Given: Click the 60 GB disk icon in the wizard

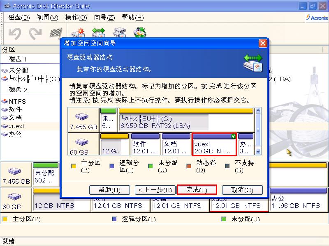Looking at the screenshot, I should coord(81,142).
